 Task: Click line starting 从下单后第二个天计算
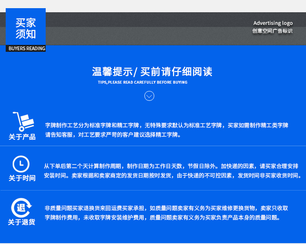(171, 166)
